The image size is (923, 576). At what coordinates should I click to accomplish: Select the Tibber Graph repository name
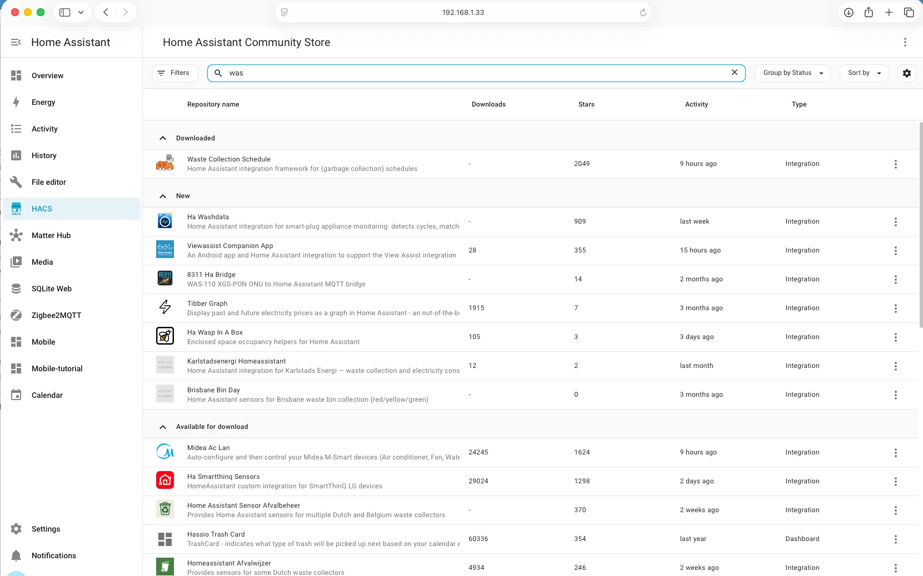click(x=207, y=304)
